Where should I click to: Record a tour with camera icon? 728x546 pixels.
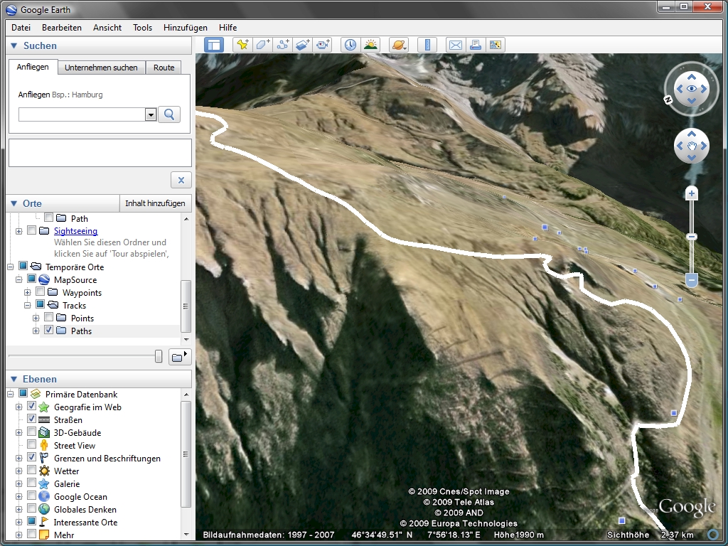[x=323, y=45]
